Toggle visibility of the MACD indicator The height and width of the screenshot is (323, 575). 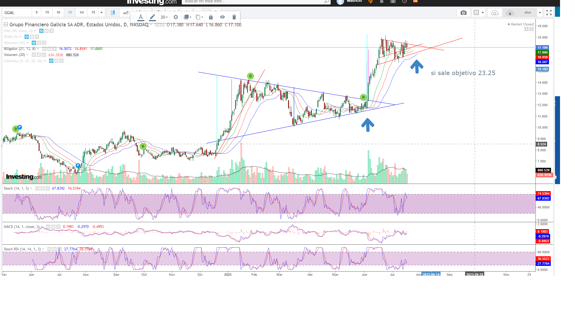point(48,227)
